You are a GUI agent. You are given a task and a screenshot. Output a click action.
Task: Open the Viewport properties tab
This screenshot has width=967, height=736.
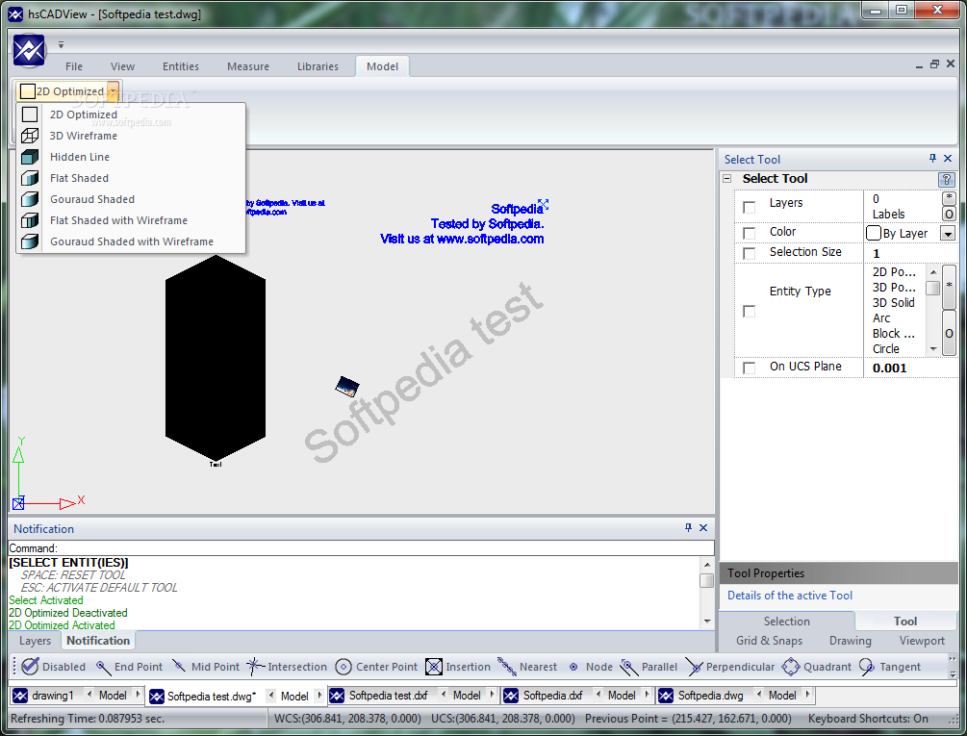click(x=922, y=641)
